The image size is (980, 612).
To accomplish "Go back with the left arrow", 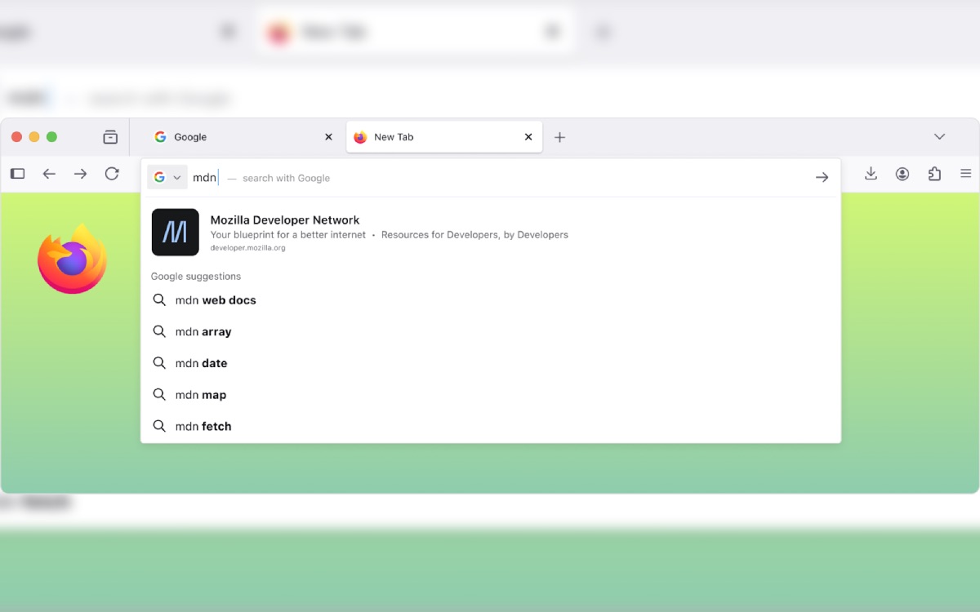I will [49, 174].
